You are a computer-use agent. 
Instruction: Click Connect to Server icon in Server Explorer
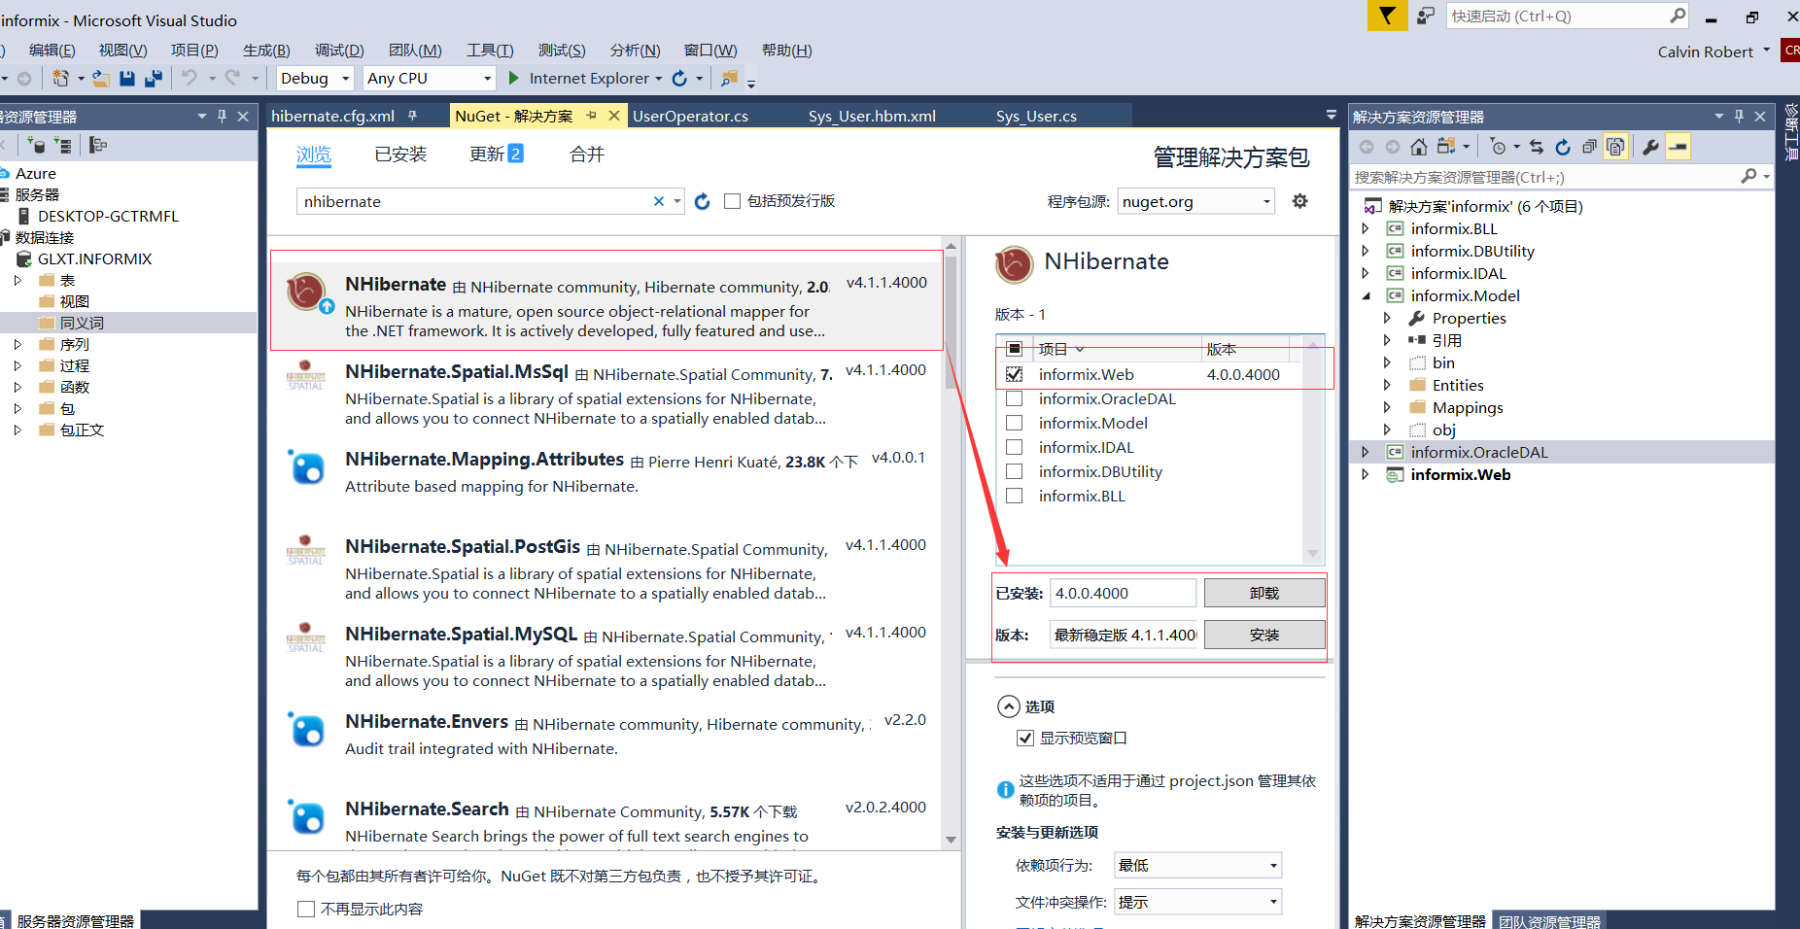tap(63, 145)
